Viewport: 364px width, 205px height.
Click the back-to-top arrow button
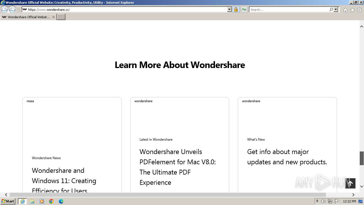[x=350, y=183]
